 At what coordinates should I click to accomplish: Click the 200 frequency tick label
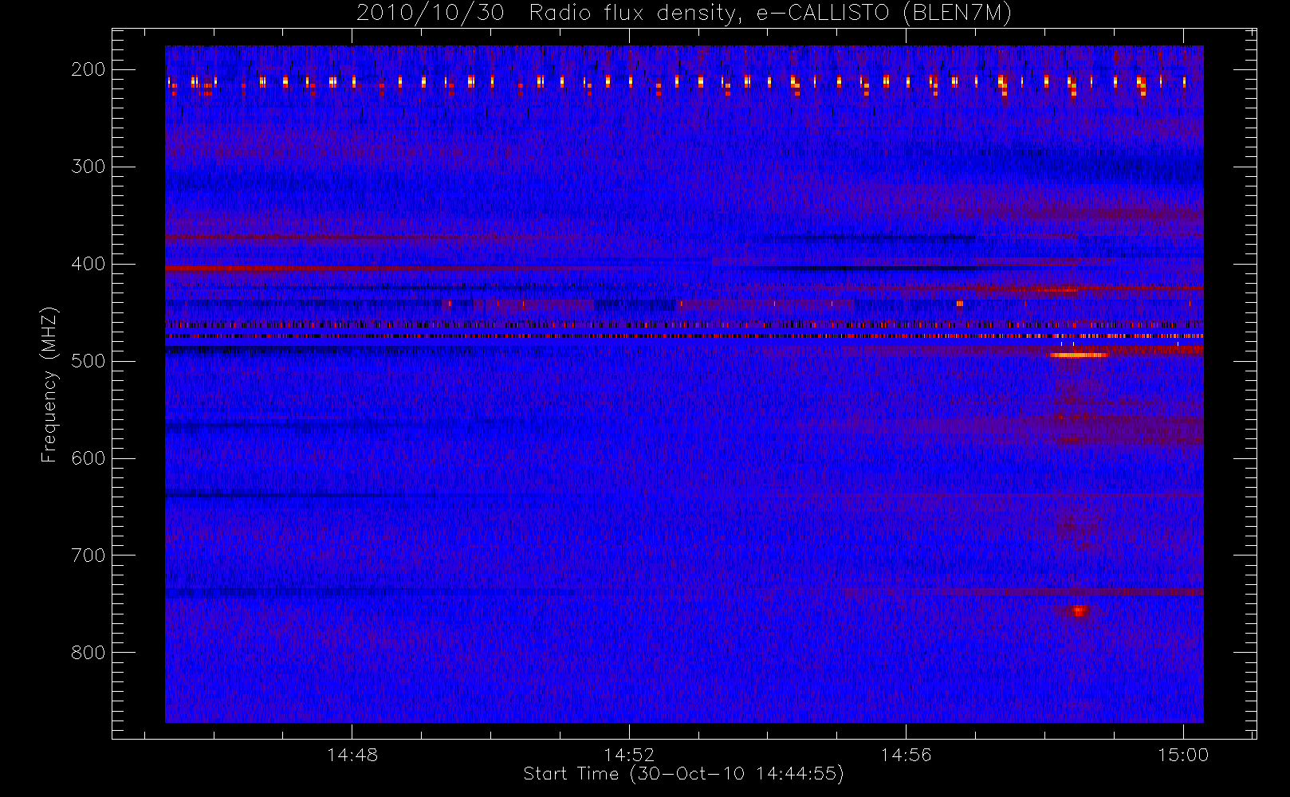point(88,69)
